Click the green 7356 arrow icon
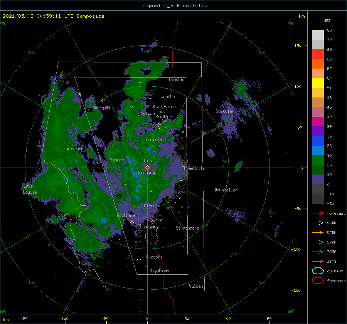The width and height of the screenshot is (347, 324). pyautogui.click(x=318, y=252)
